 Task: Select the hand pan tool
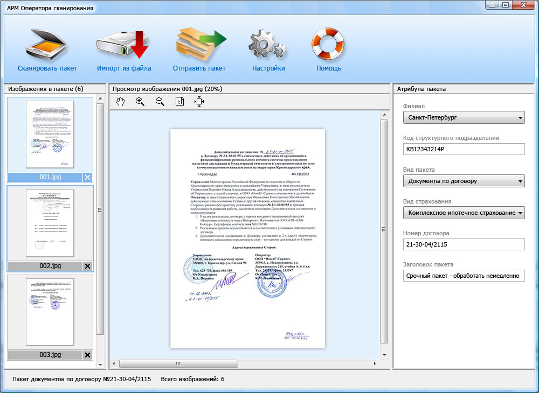[x=120, y=101]
